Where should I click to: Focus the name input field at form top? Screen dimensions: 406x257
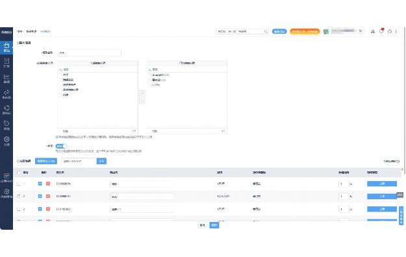pyautogui.click(x=89, y=53)
